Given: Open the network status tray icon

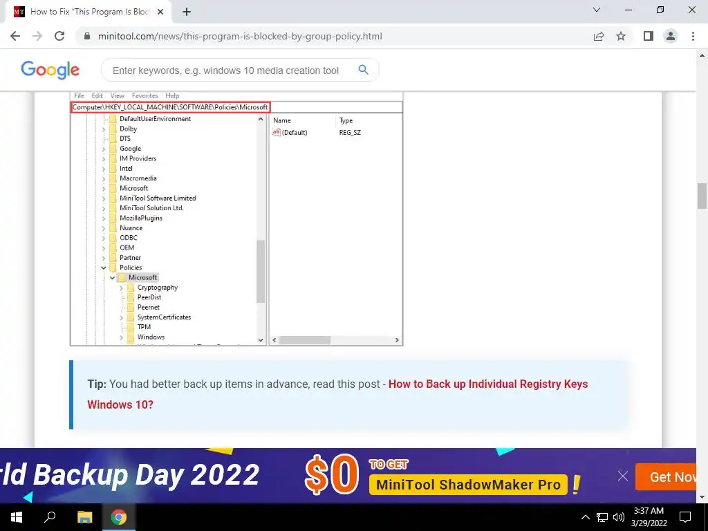Looking at the screenshot, I should tap(602, 517).
